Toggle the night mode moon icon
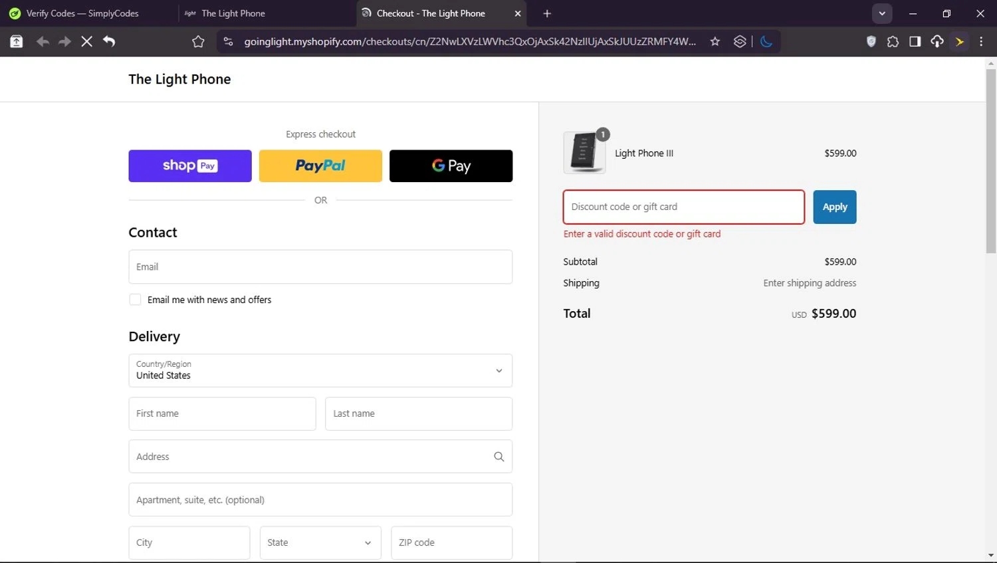997x563 pixels. point(766,41)
